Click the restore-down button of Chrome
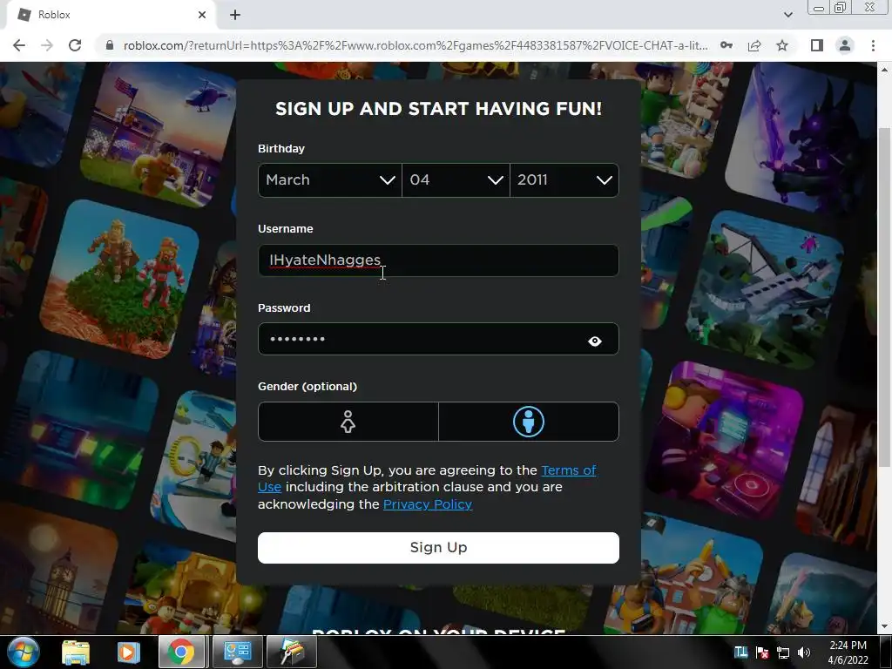892x669 pixels. (x=841, y=7)
